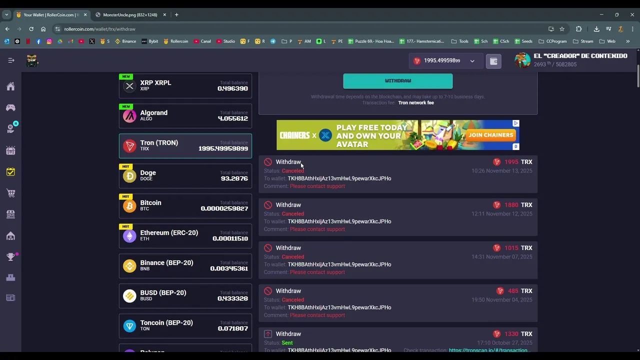This screenshot has height=360, width=640.
Task: Click the home icon in left sidebar
Action: (x=10, y=86)
